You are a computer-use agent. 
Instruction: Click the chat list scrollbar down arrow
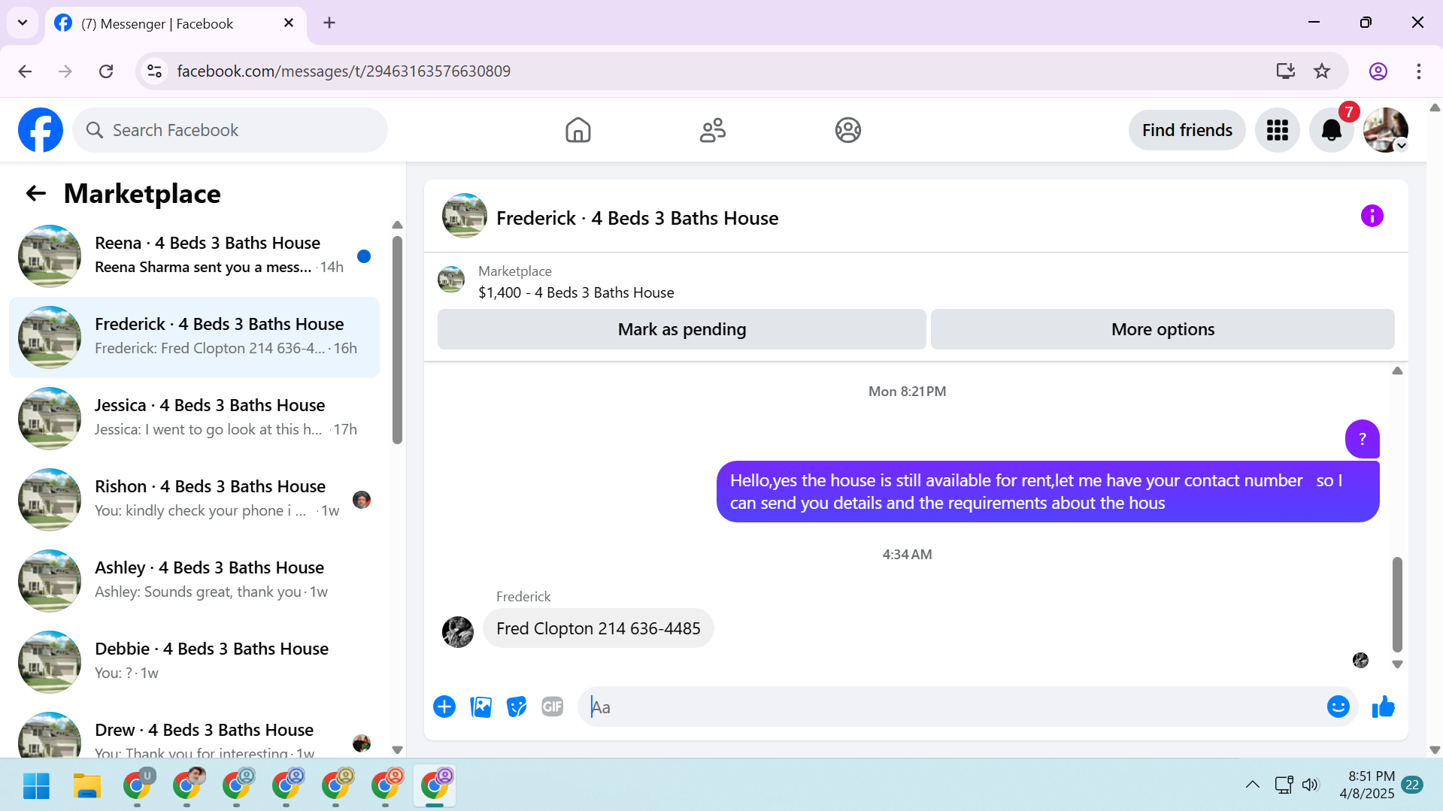[x=397, y=749]
